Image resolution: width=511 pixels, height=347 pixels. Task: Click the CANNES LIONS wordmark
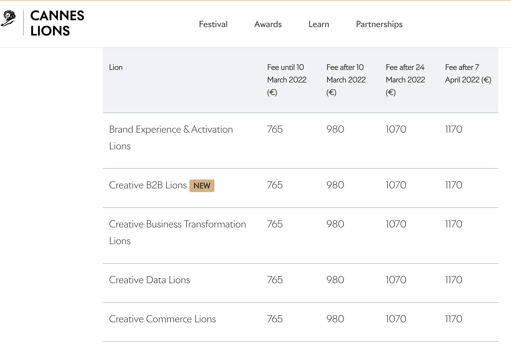click(x=57, y=23)
